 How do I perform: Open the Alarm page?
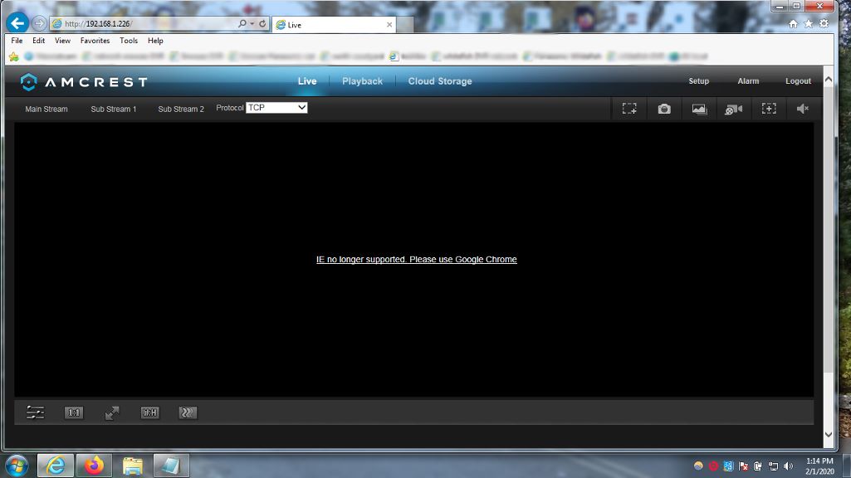point(748,80)
